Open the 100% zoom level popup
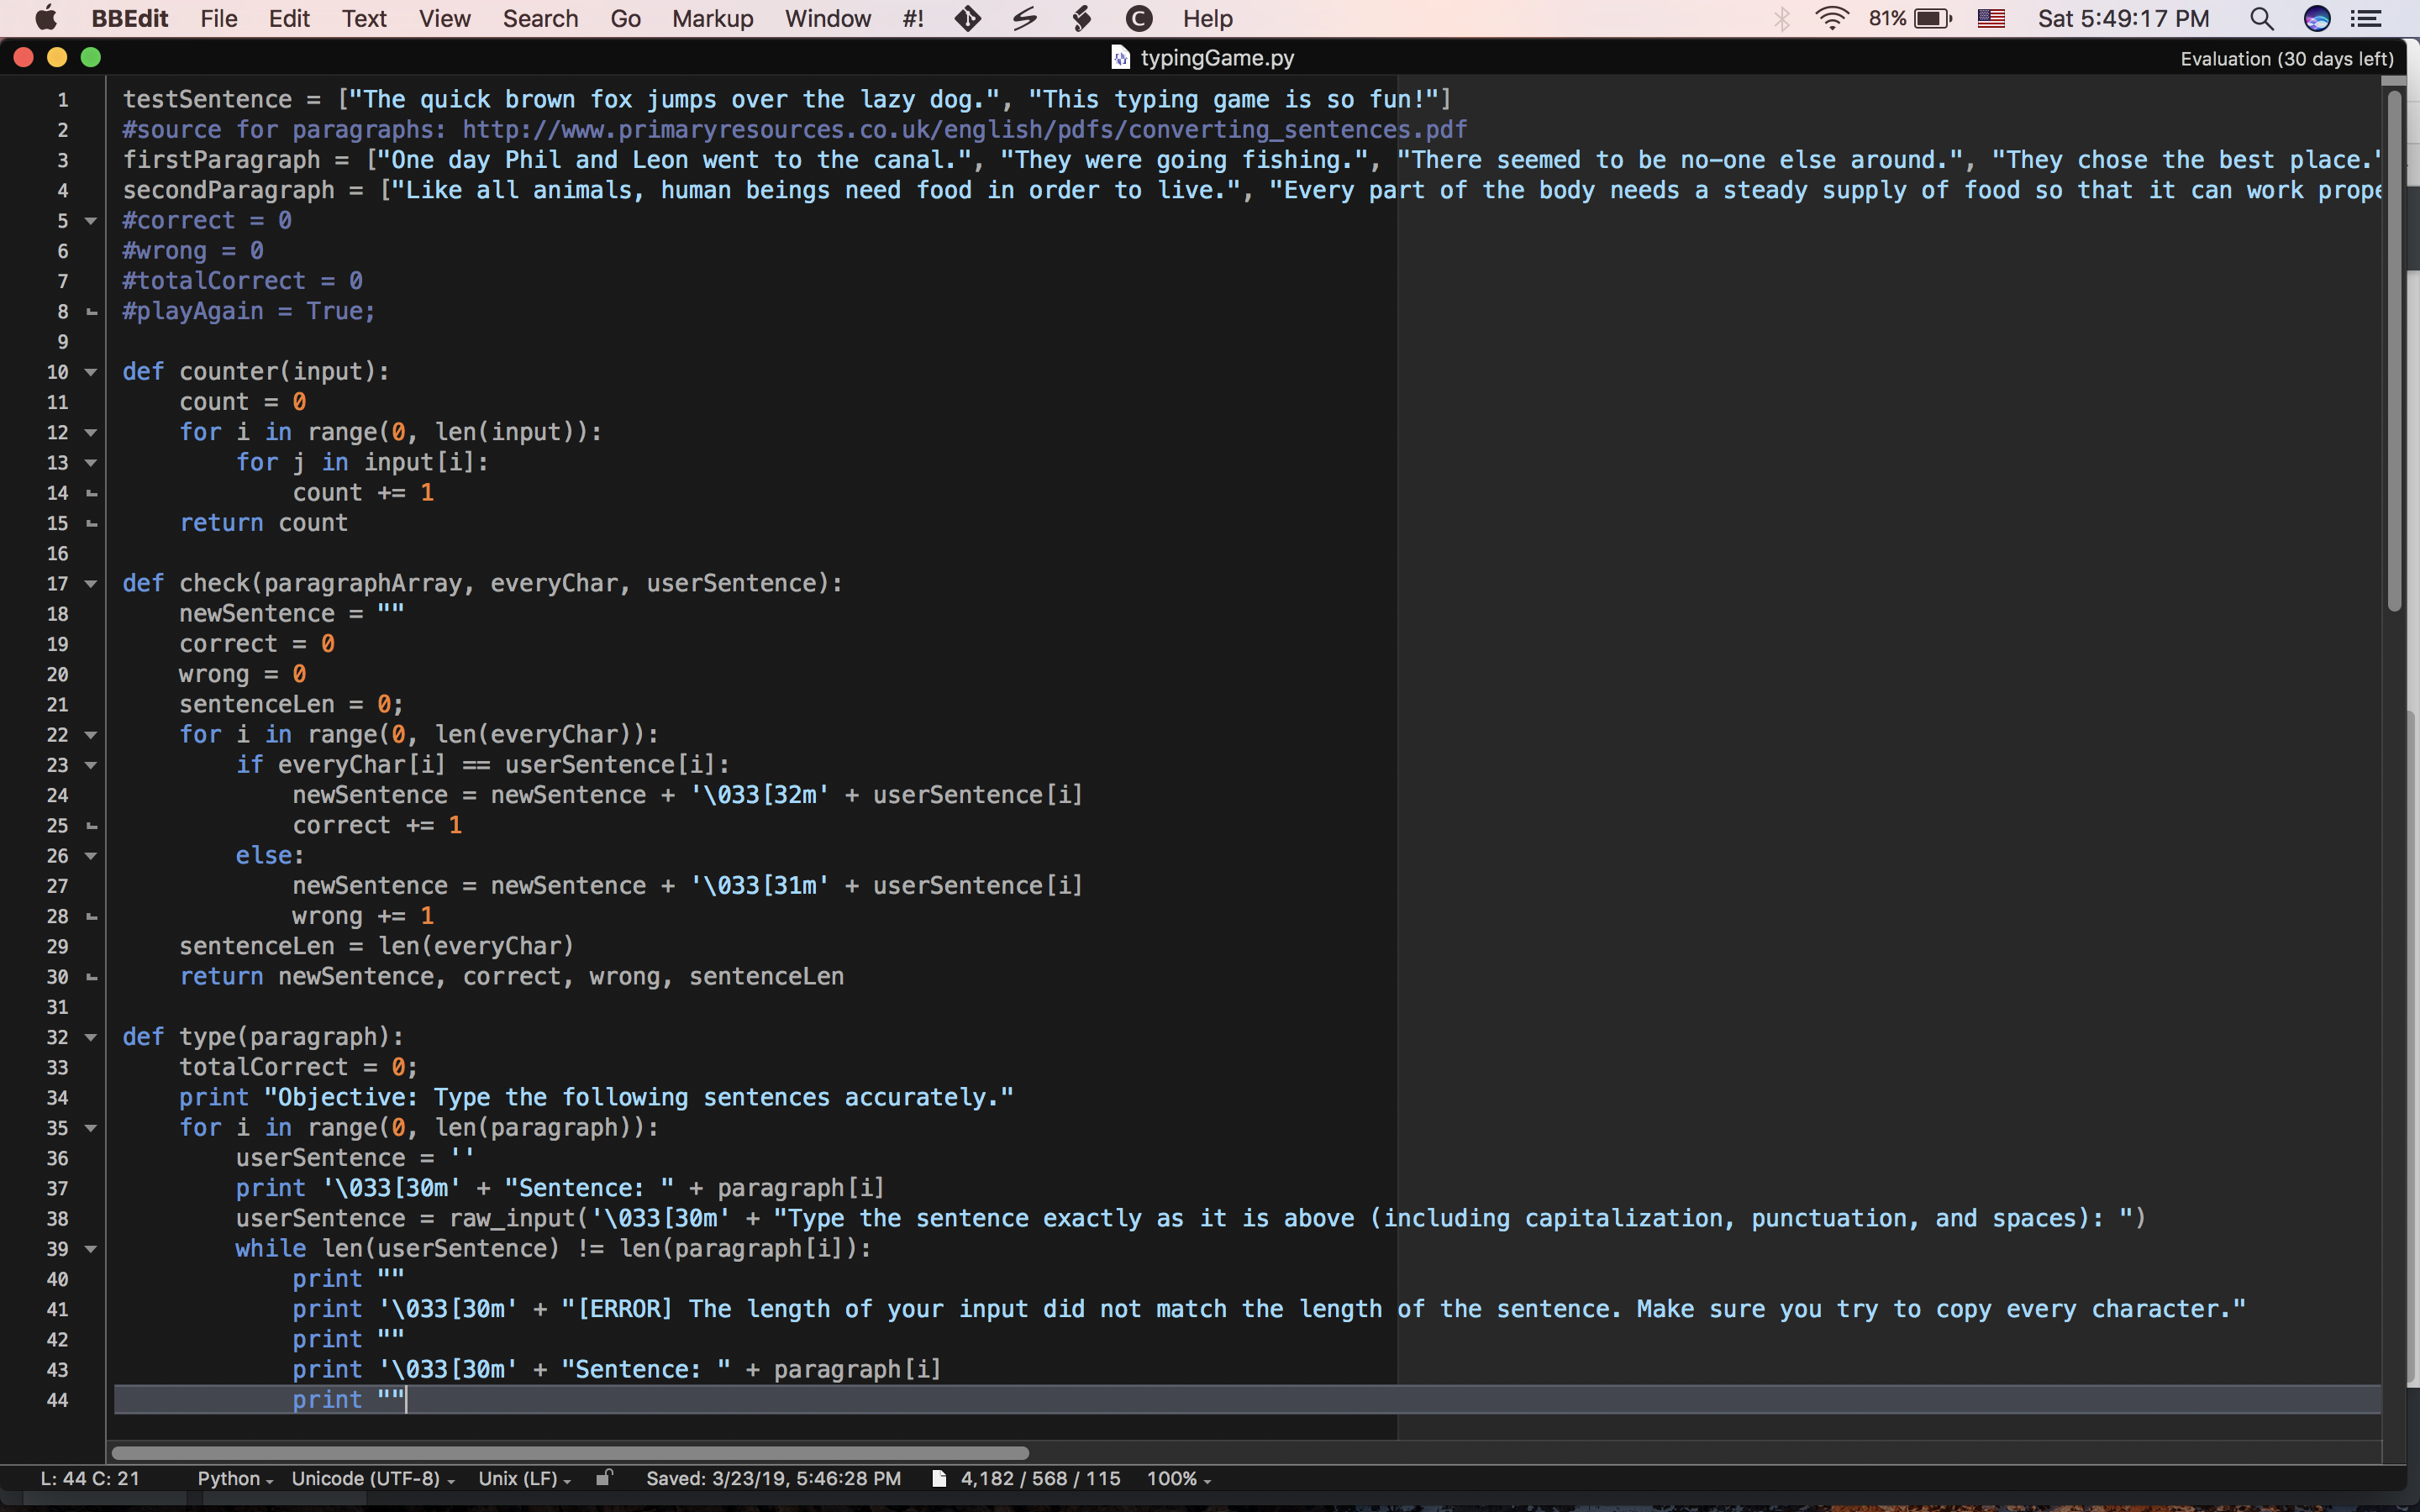 [x=1178, y=1478]
